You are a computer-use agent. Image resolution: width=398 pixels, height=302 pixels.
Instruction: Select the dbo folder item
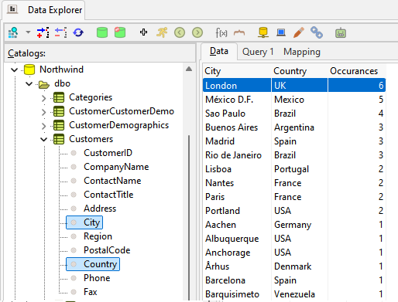tap(62, 83)
